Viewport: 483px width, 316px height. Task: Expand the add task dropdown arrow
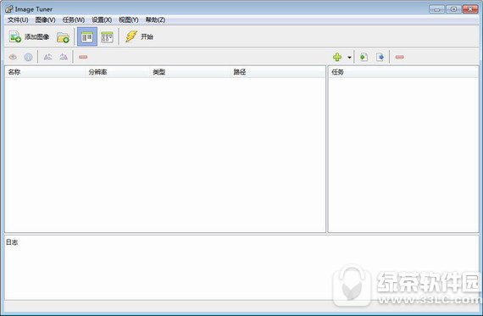[x=349, y=58]
